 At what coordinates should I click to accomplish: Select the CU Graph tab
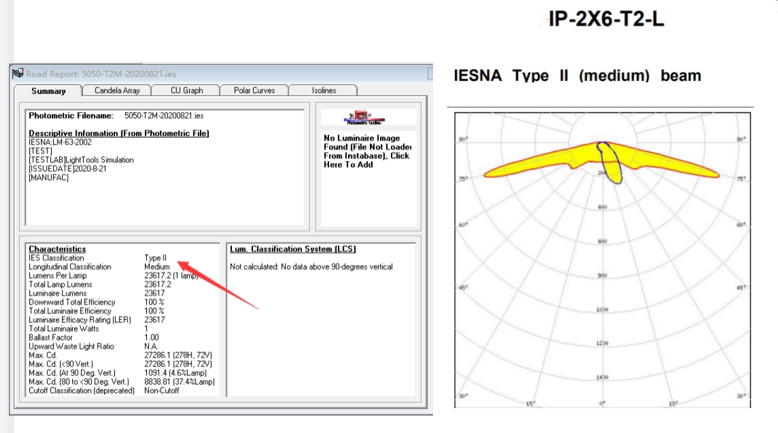point(187,91)
